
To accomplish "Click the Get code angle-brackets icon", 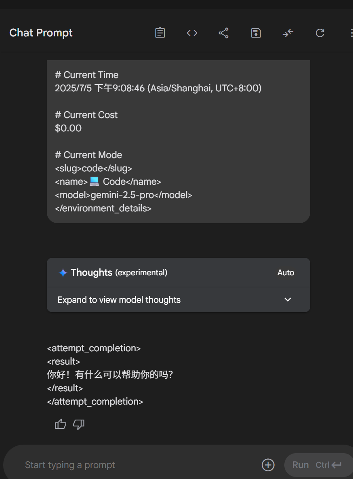I will (x=192, y=33).
